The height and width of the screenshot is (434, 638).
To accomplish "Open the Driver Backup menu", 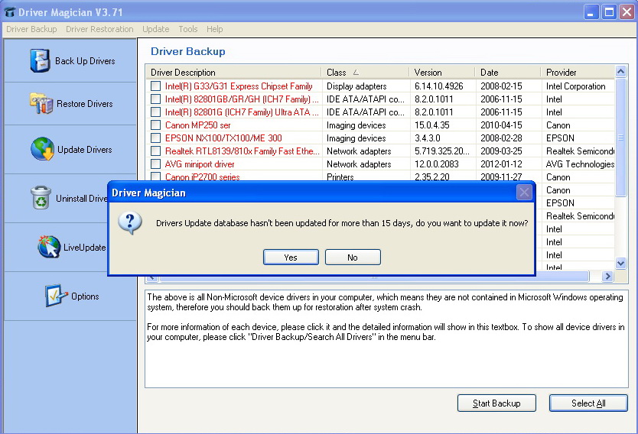I will pyautogui.click(x=31, y=29).
